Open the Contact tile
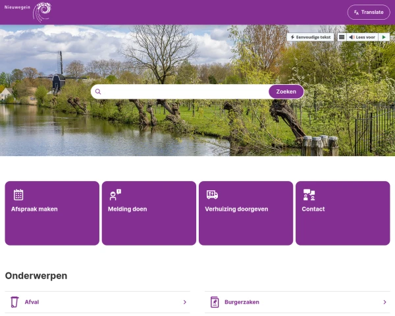The width and height of the screenshot is (395, 316). pos(343,213)
